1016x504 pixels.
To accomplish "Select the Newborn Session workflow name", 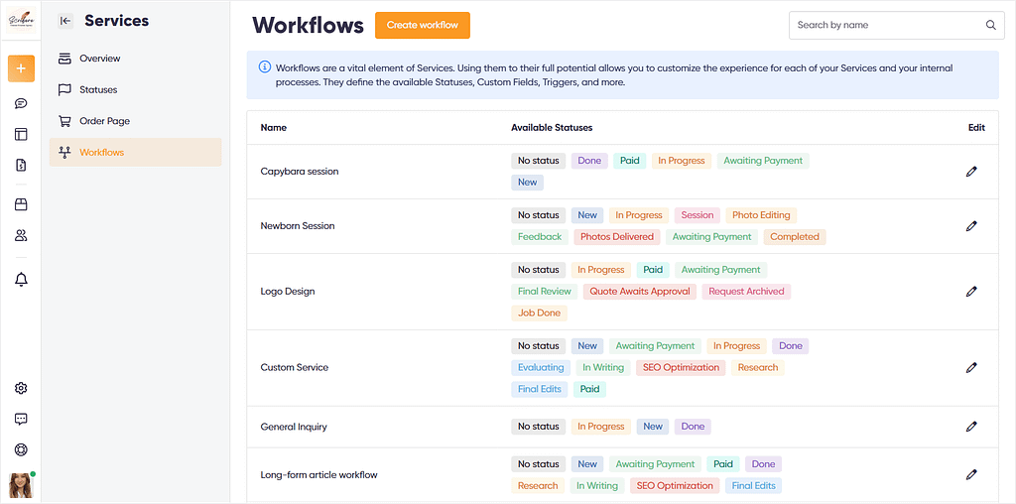I will tap(298, 226).
